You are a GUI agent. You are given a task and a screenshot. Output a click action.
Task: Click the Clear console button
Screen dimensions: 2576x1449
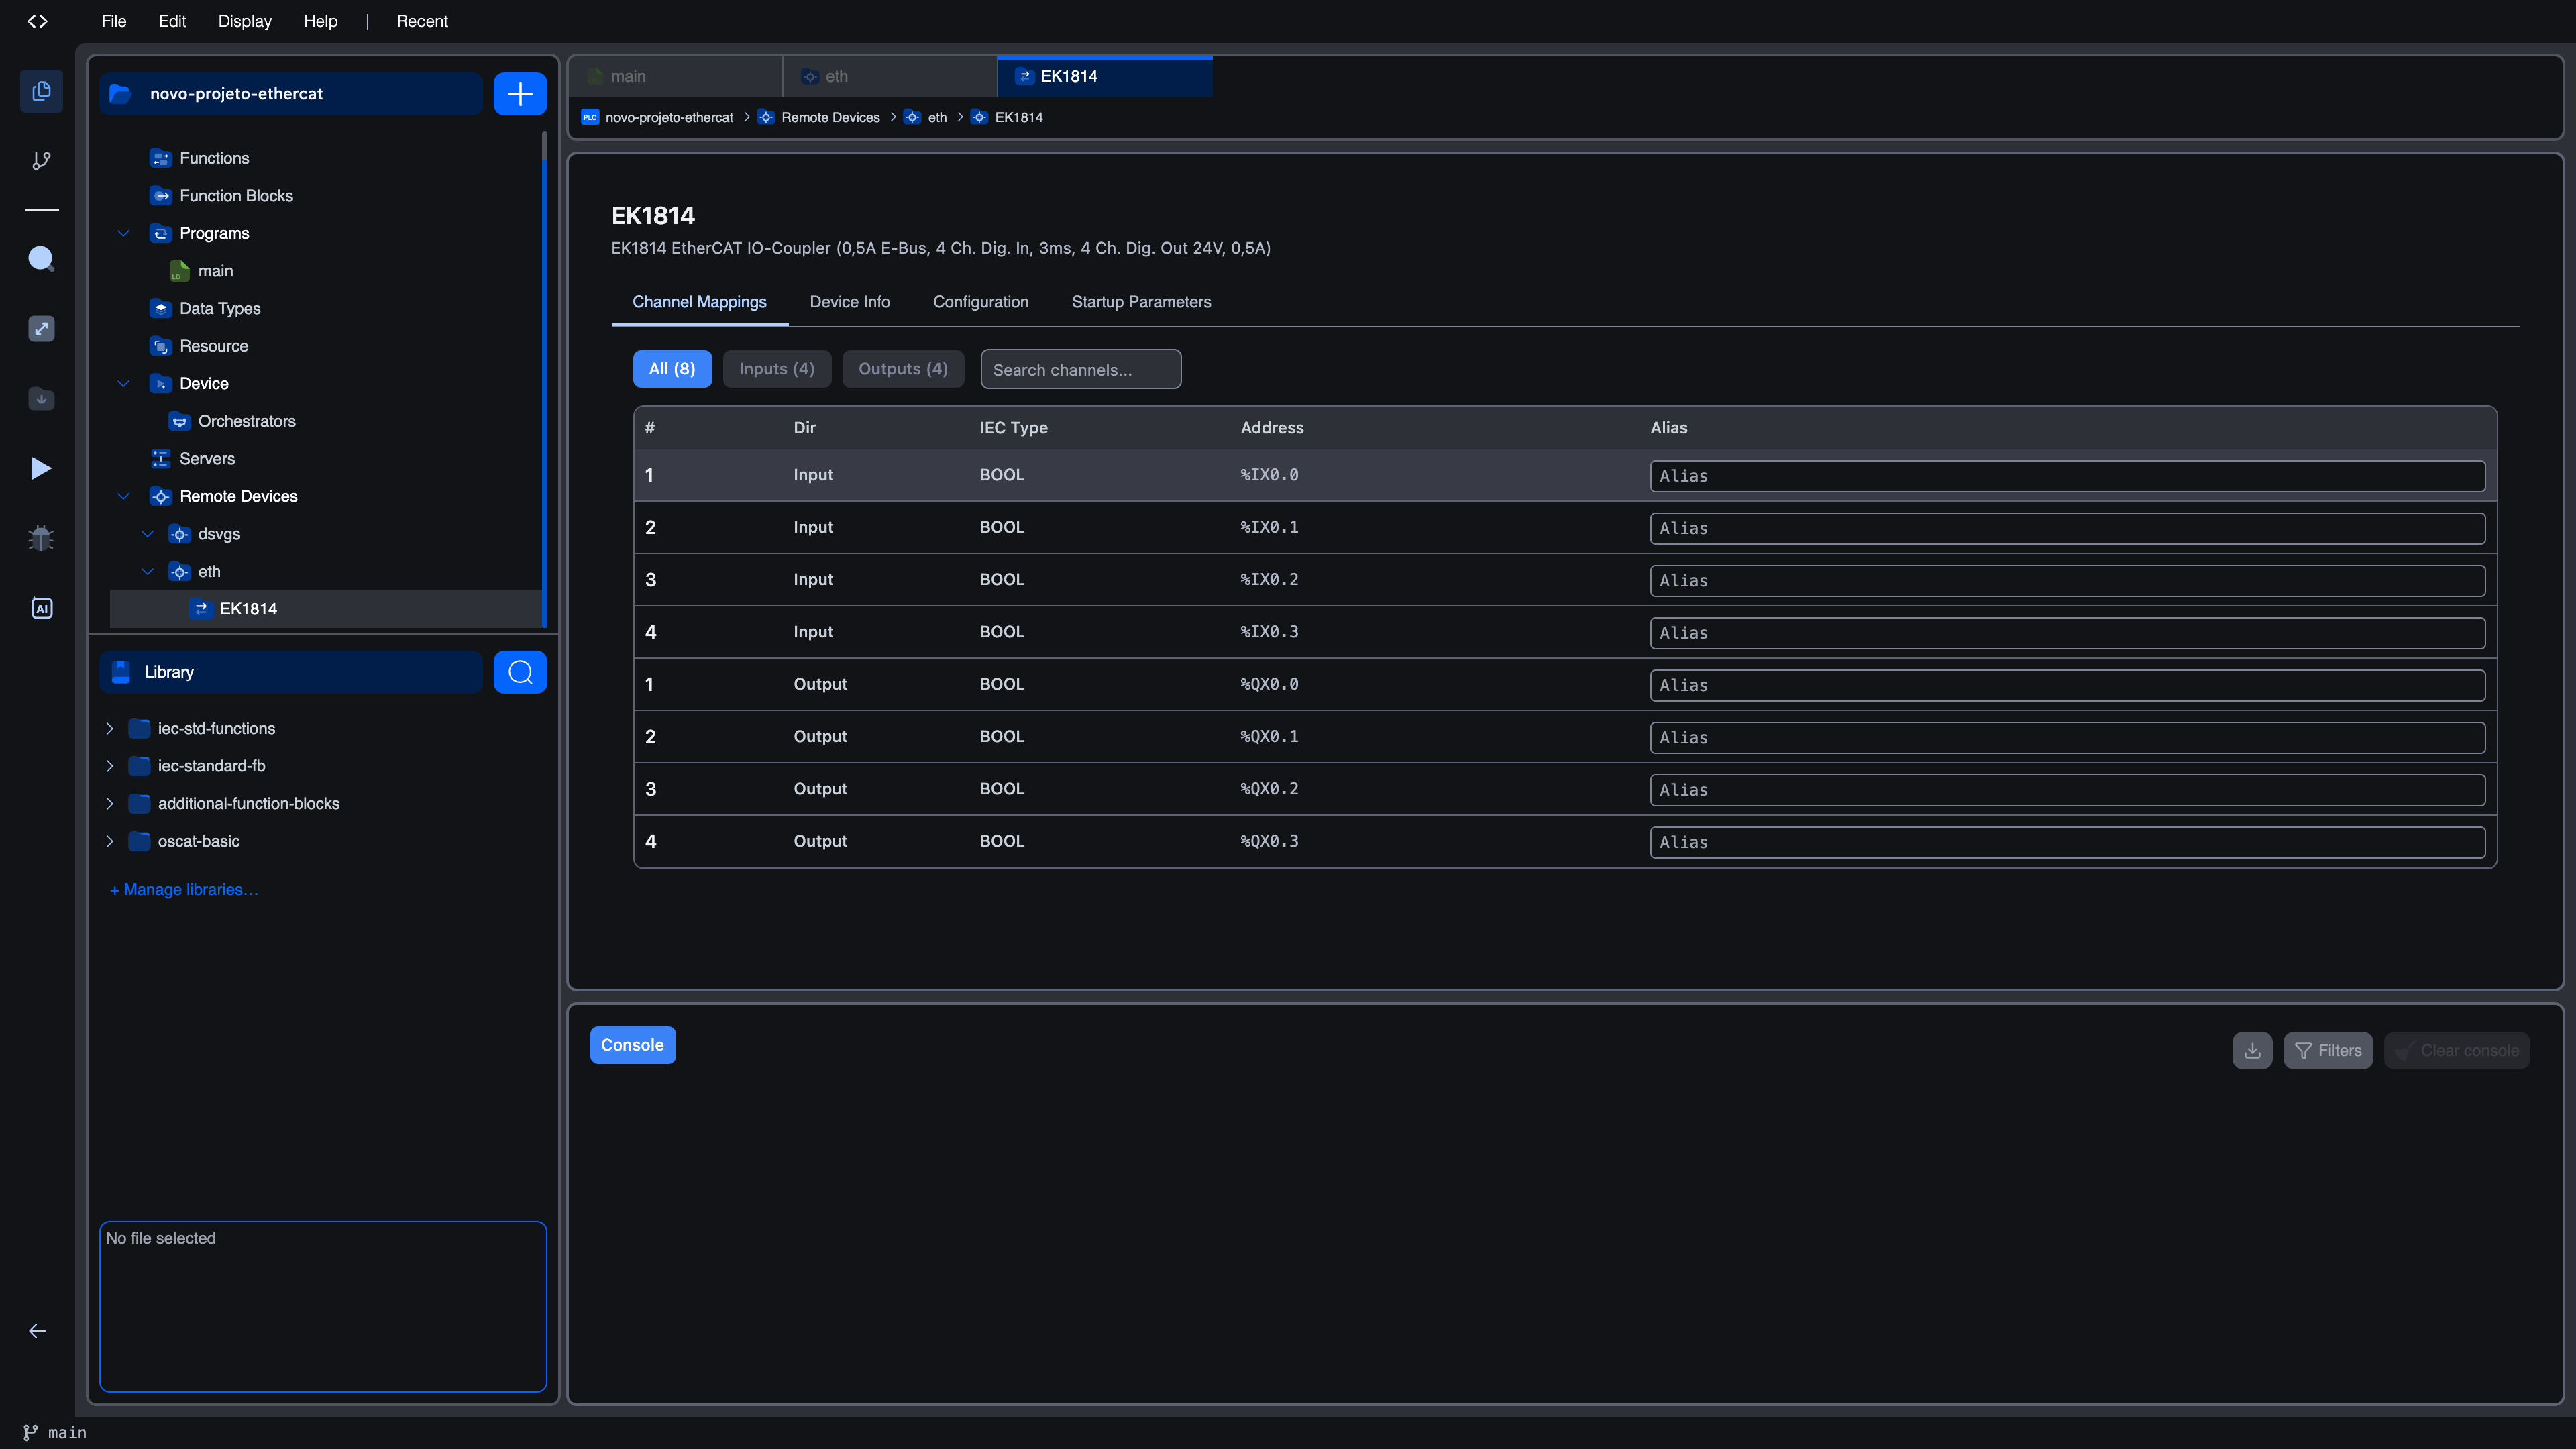[2456, 1050]
